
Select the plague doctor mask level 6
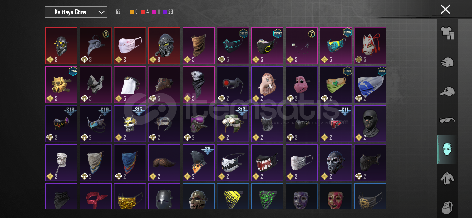pos(96,46)
